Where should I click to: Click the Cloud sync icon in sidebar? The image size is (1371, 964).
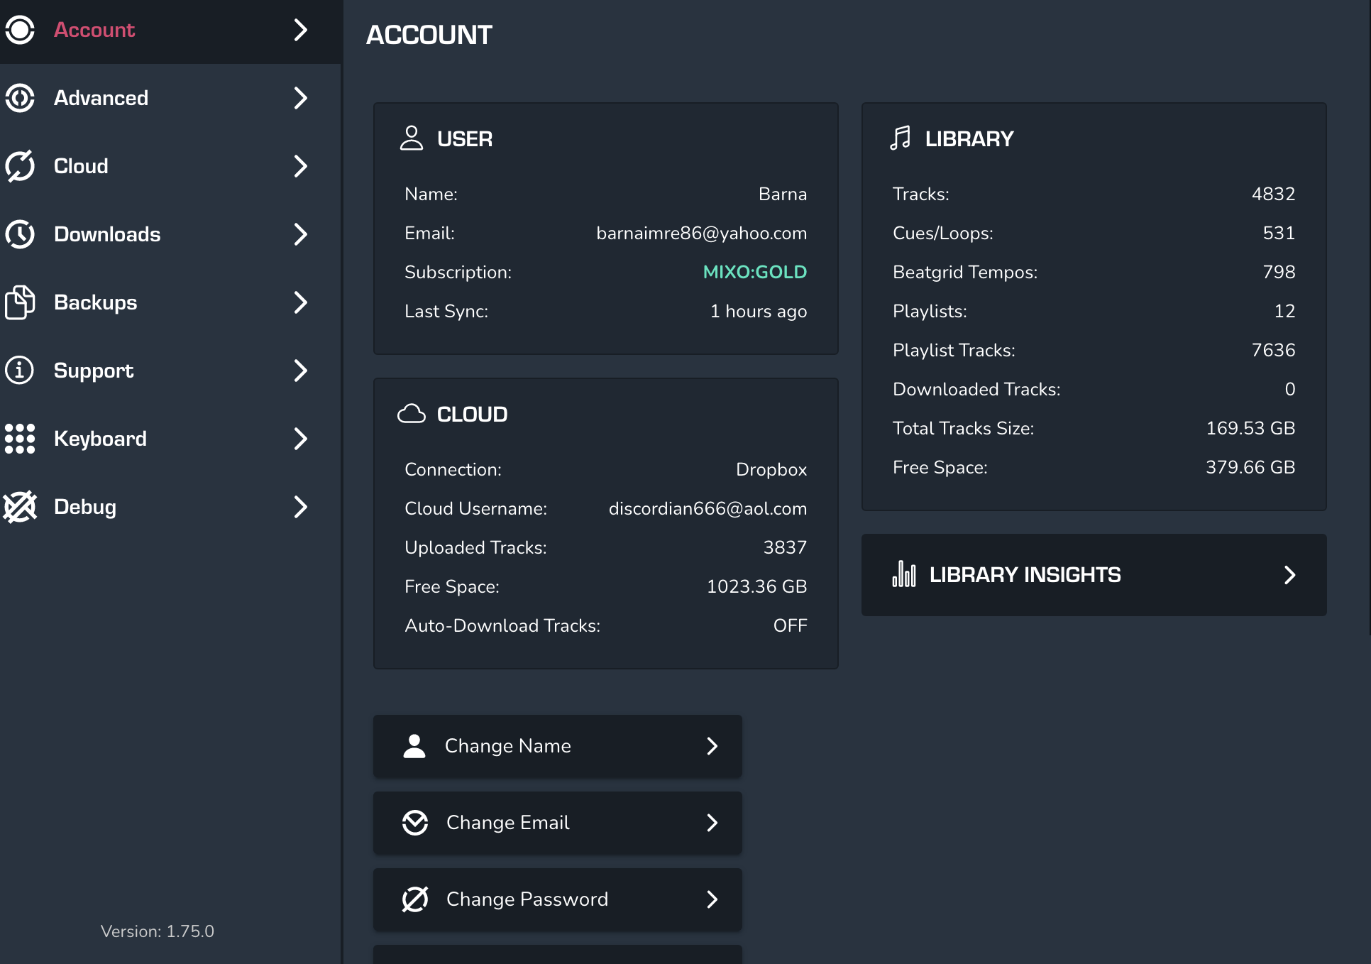(20, 166)
